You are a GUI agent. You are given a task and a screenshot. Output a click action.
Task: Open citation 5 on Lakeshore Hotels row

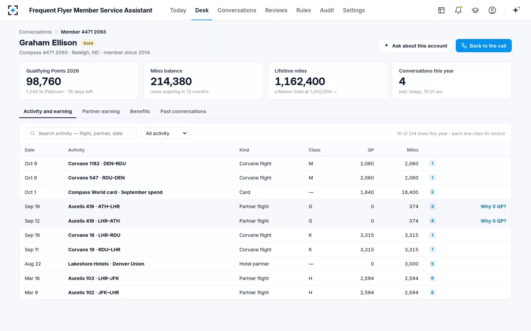(433, 264)
